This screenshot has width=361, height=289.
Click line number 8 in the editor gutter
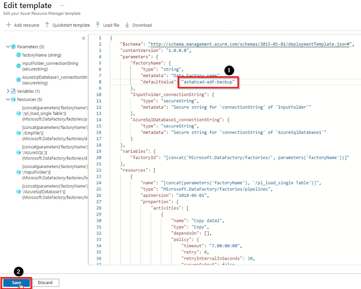[x=100, y=81]
